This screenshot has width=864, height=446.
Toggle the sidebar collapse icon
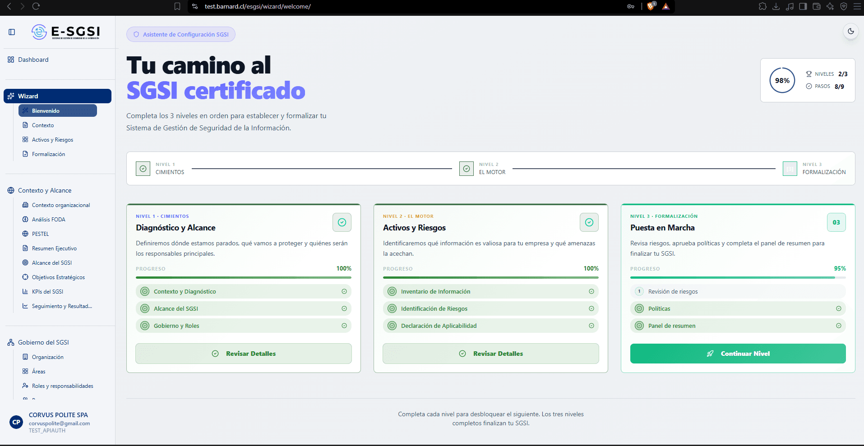tap(12, 32)
